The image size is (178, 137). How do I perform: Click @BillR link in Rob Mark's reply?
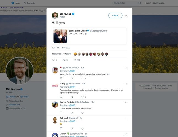pyautogui.click(x=72, y=121)
